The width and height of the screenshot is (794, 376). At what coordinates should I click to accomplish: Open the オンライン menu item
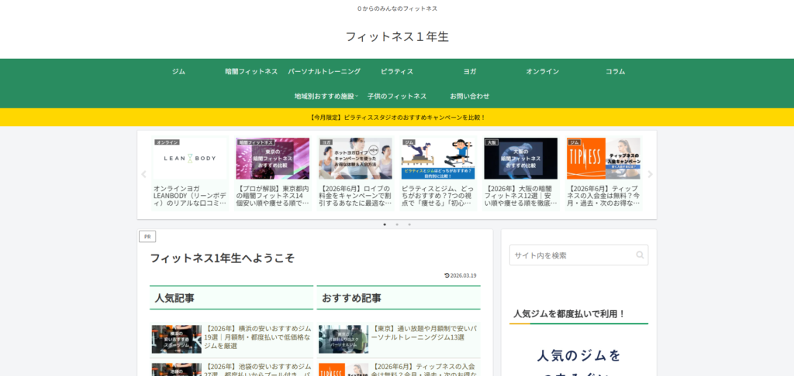pos(542,72)
